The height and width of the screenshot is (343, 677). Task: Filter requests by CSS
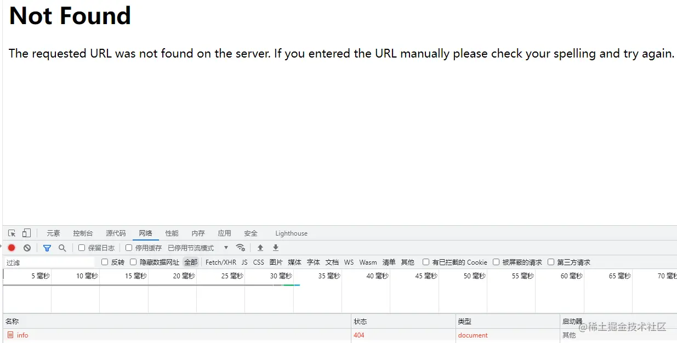(259, 262)
